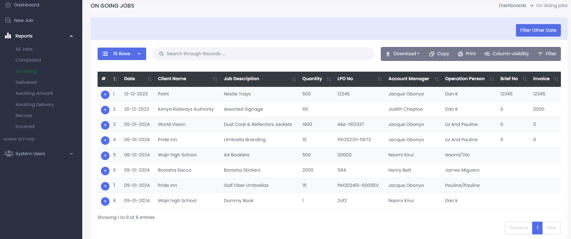Viewport: 571px width, 239px height.
Task: Expand row 1 Point with plus icon
Action: 105,95
